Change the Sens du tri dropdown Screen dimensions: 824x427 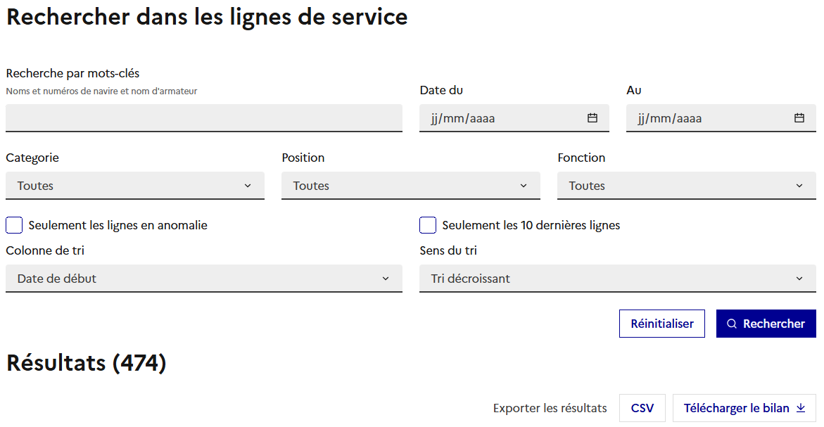click(617, 279)
